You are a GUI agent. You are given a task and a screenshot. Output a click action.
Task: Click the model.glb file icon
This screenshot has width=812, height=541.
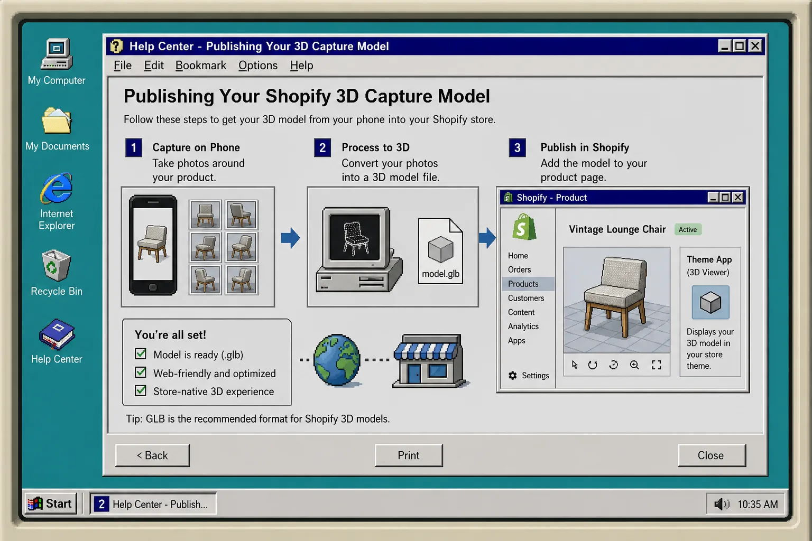click(x=440, y=251)
